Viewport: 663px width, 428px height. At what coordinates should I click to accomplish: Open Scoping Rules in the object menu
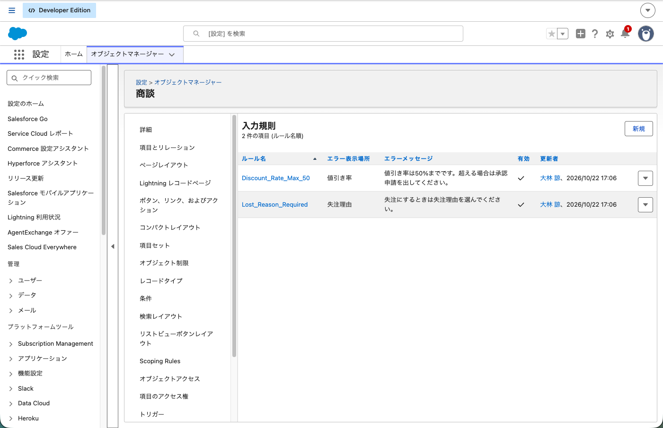(160, 361)
